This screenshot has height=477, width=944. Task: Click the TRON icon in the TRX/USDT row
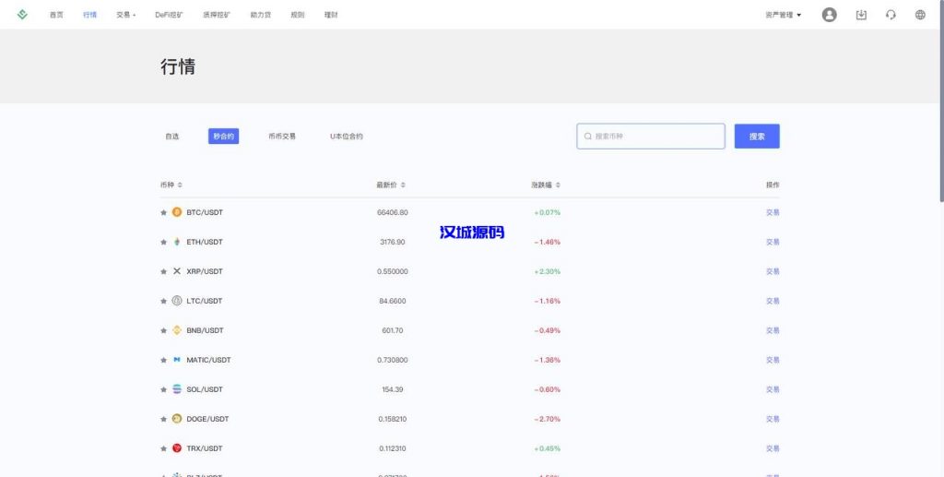coord(176,448)
